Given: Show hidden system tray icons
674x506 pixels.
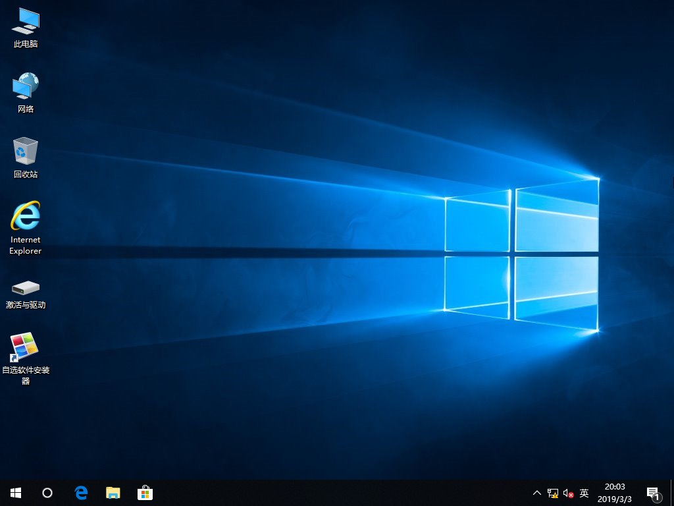Looking at the screenshot, I should pos(537,493).
